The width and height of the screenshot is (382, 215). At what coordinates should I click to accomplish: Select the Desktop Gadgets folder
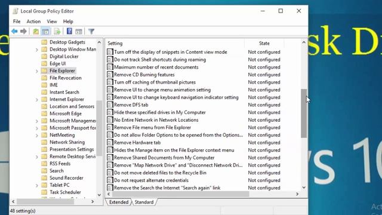coord(67,42)
